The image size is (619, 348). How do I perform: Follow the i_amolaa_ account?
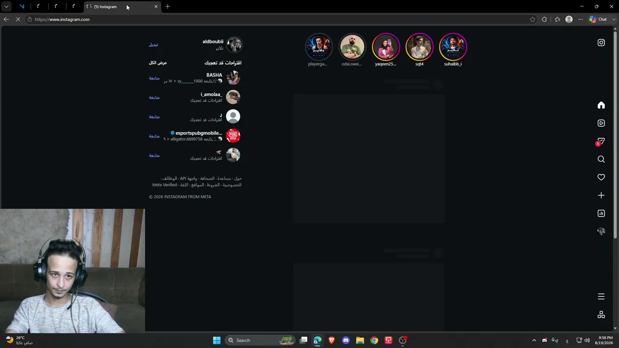(x=154, y=97)
